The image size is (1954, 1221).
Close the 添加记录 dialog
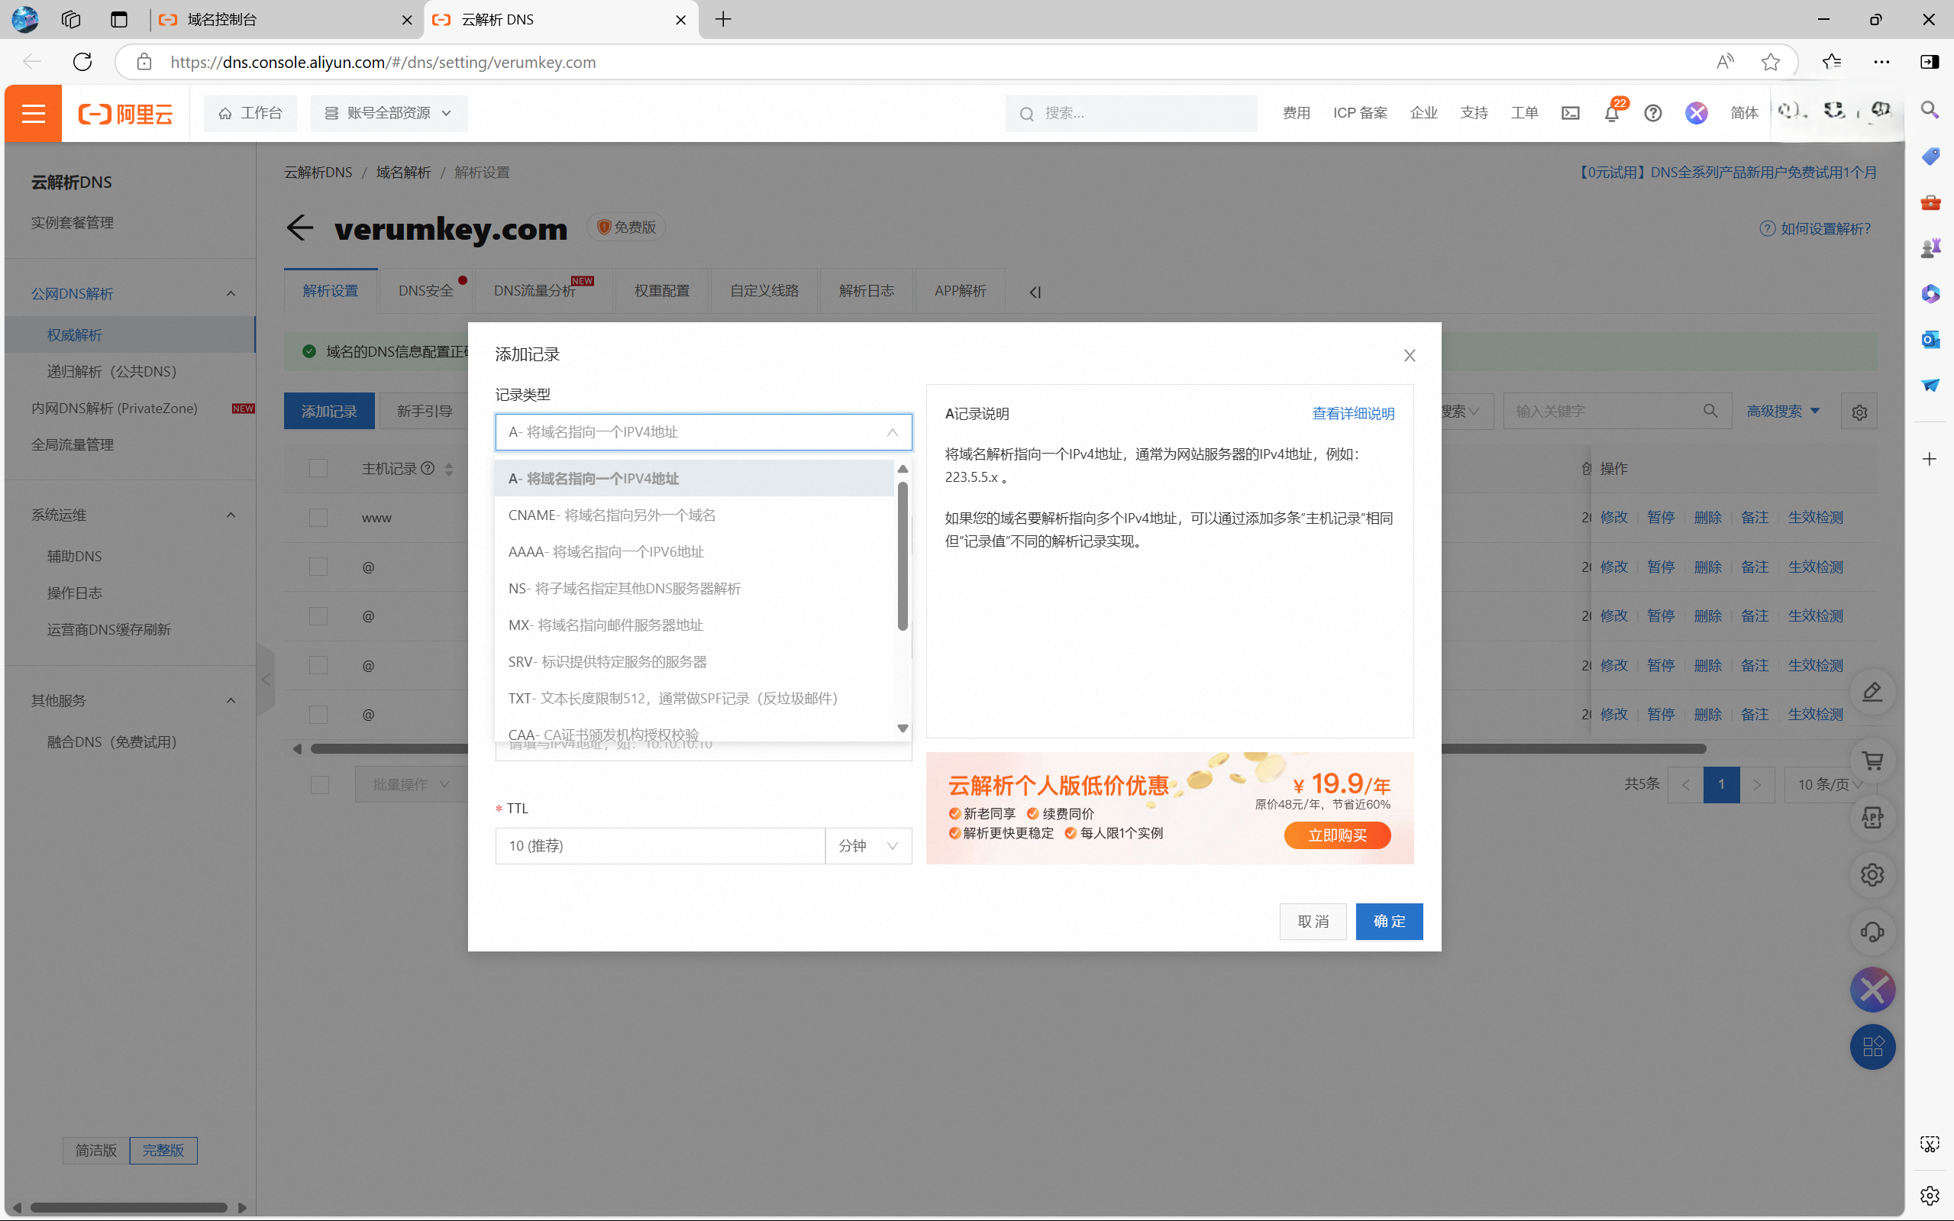click(1410, 355)
